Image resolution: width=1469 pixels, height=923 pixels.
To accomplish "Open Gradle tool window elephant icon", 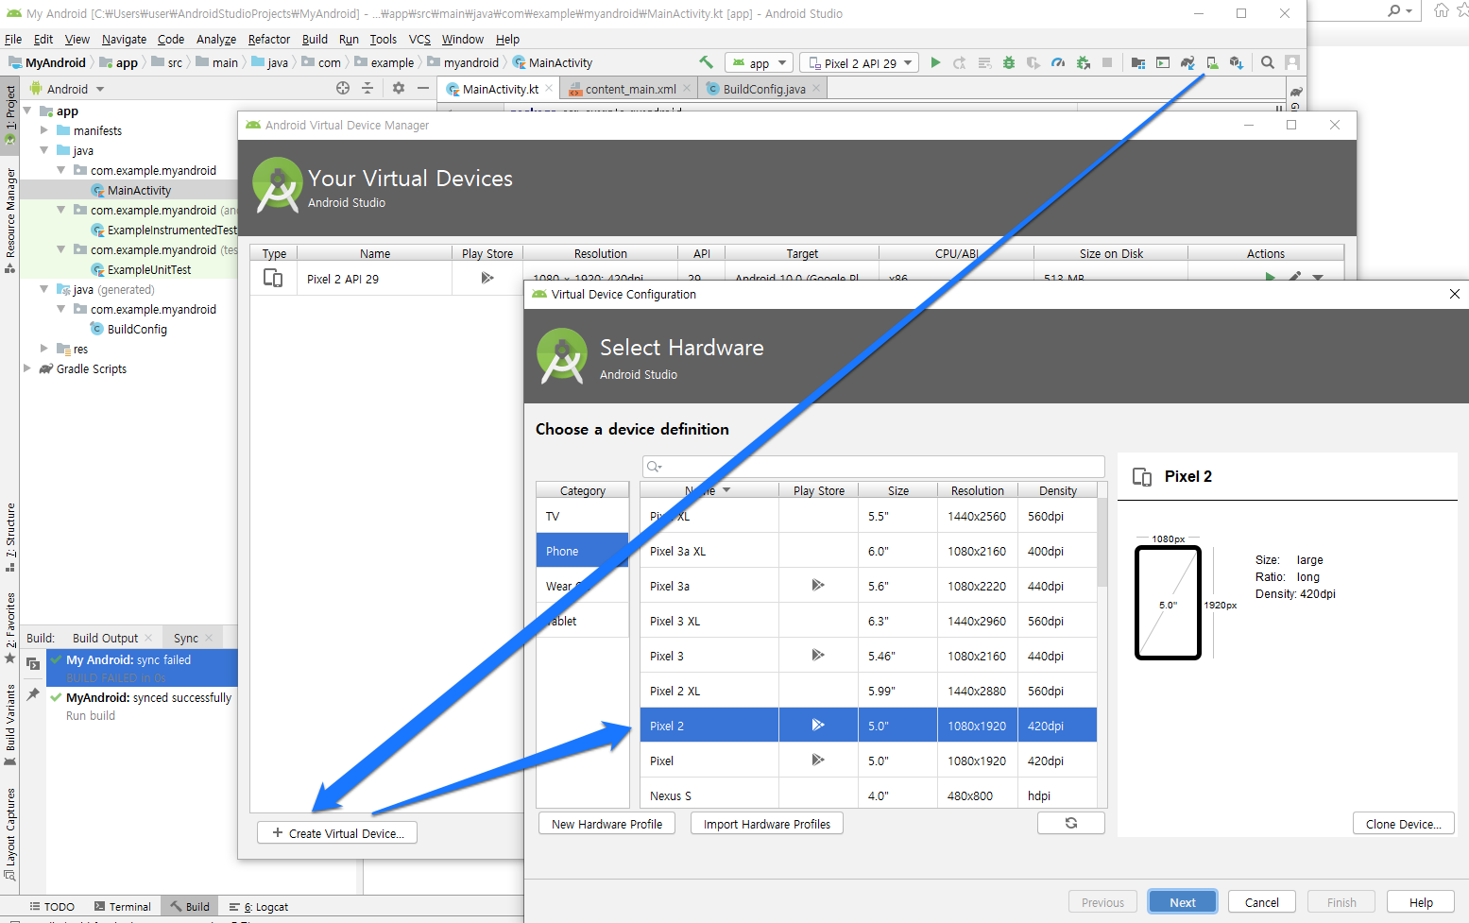I will coord(1296,92).
